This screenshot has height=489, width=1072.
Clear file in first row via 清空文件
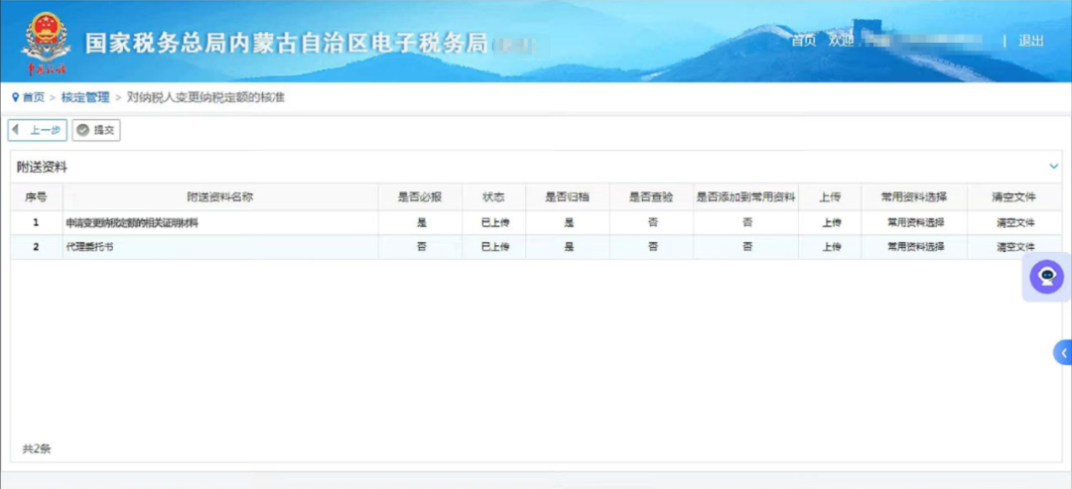pyautogui.click(x=1014, y=222)
